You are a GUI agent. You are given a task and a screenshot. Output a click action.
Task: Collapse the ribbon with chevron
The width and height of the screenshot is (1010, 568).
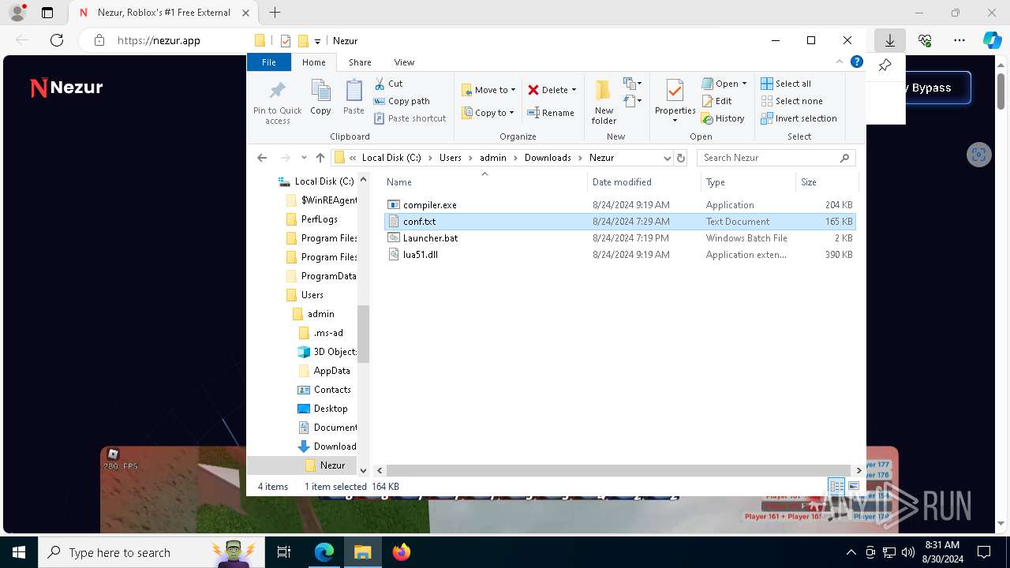click(840, 62)
